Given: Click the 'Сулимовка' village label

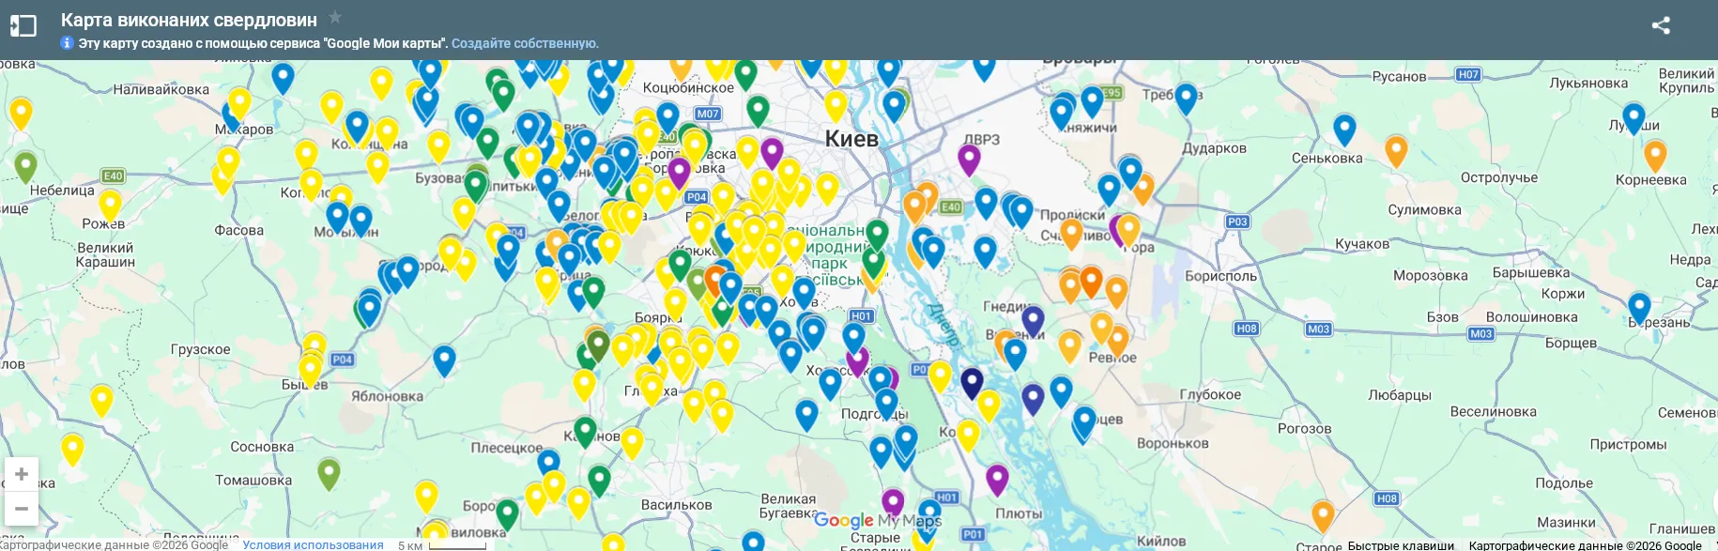Looking at the screenshot, I should 1424,210.
